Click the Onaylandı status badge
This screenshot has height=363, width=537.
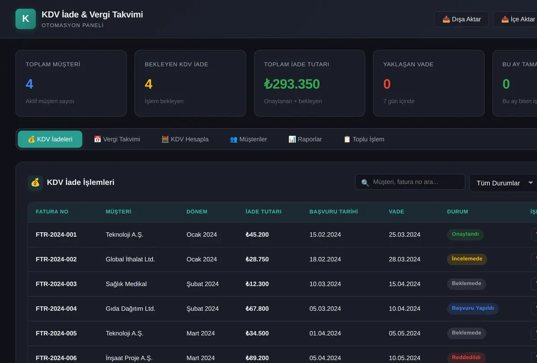coord(465,234)
